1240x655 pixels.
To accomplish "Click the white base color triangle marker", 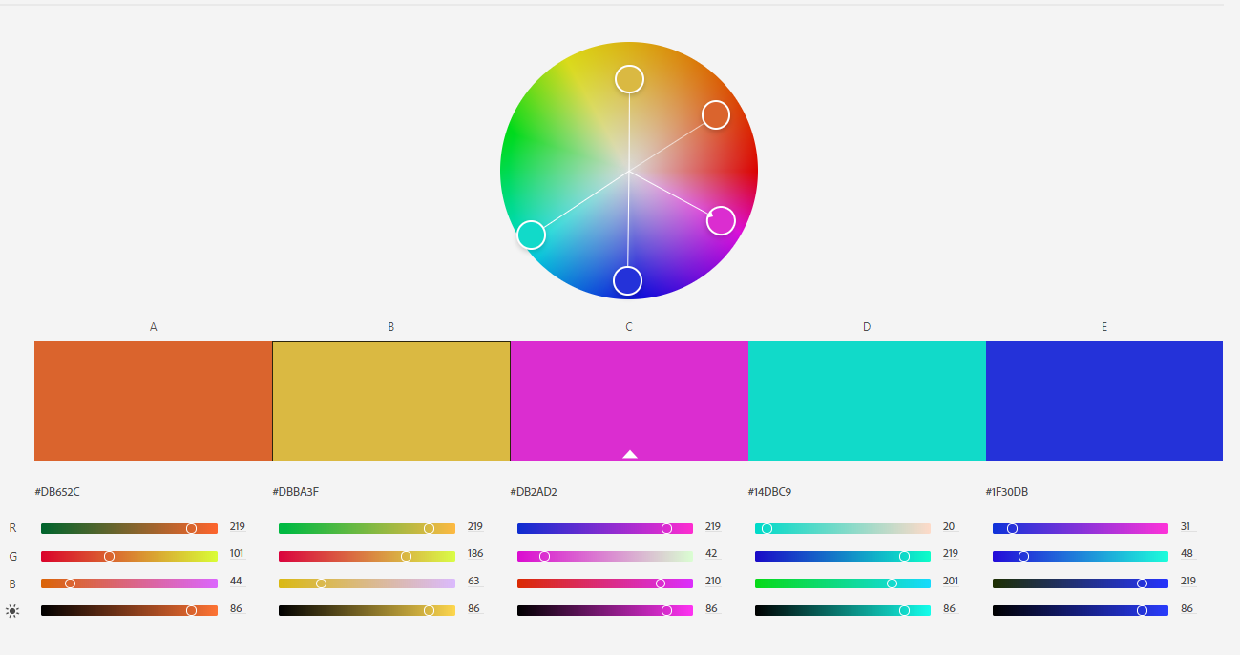I will pos(629,454).
